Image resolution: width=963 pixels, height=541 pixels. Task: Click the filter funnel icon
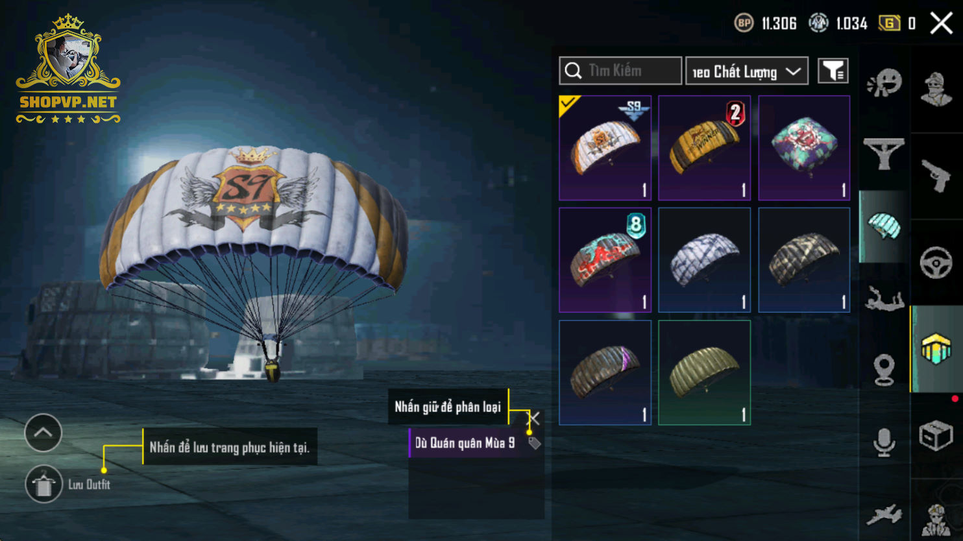coord(833,71)
